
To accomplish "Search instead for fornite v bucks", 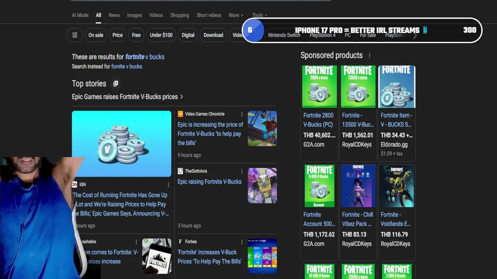I will [x=127, y=66].
